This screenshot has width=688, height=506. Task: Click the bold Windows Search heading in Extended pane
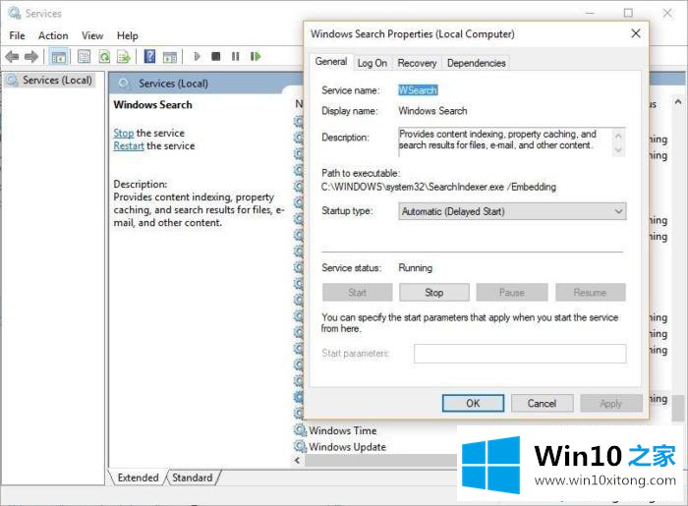pyautogui.click(x=152, y=105)
